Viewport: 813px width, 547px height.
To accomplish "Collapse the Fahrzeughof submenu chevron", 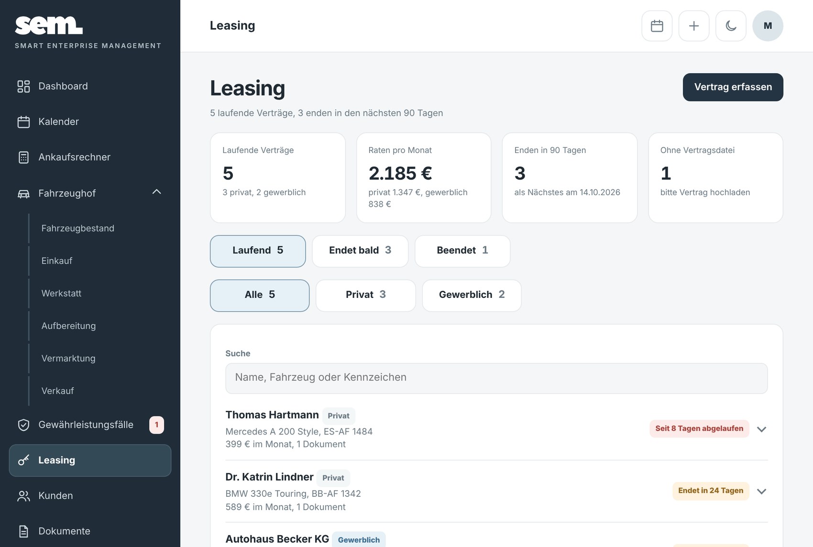I will pyautogui.click(x=156, y=192).
